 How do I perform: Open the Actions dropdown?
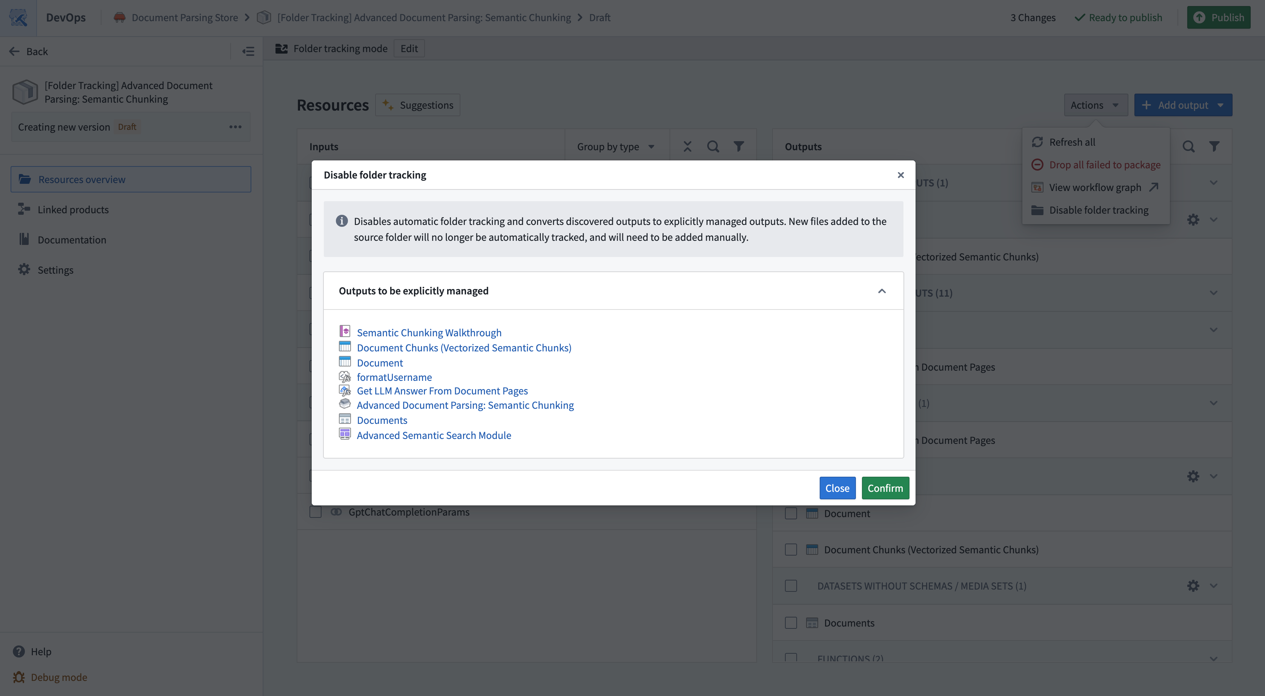click(1095, 105)
